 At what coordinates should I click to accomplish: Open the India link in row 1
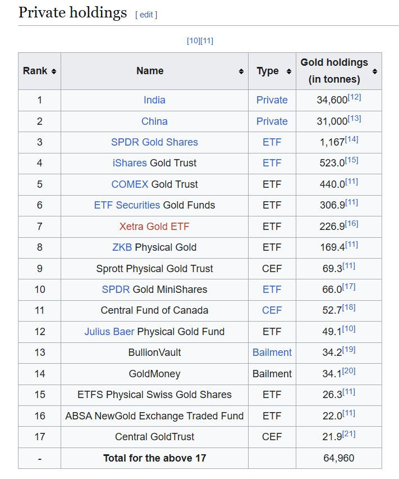click(x=154, y=100)
